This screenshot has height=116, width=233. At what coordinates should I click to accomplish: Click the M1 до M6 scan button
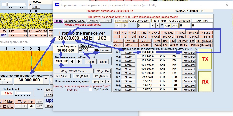[62, 76]
